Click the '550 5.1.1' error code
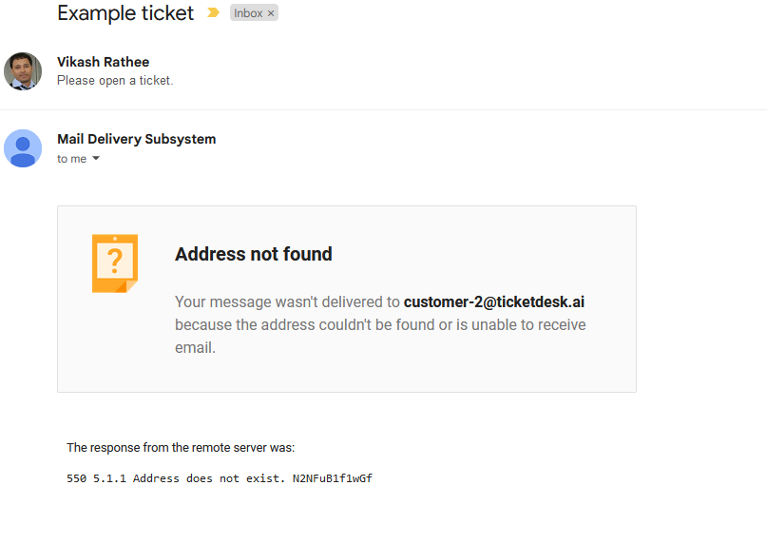The height and width of the screenshot is (544, 767). [96, 478]
